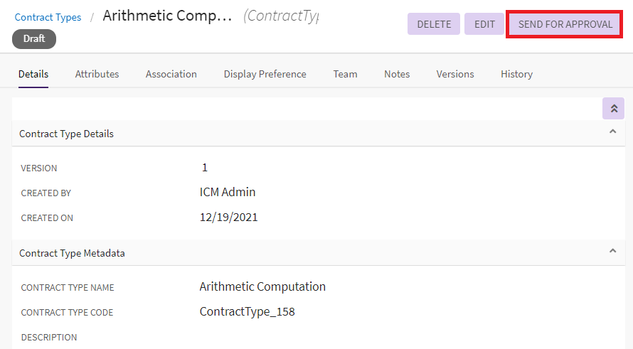Go to the Team tab
633x349 pixels.
pos(345,74)
